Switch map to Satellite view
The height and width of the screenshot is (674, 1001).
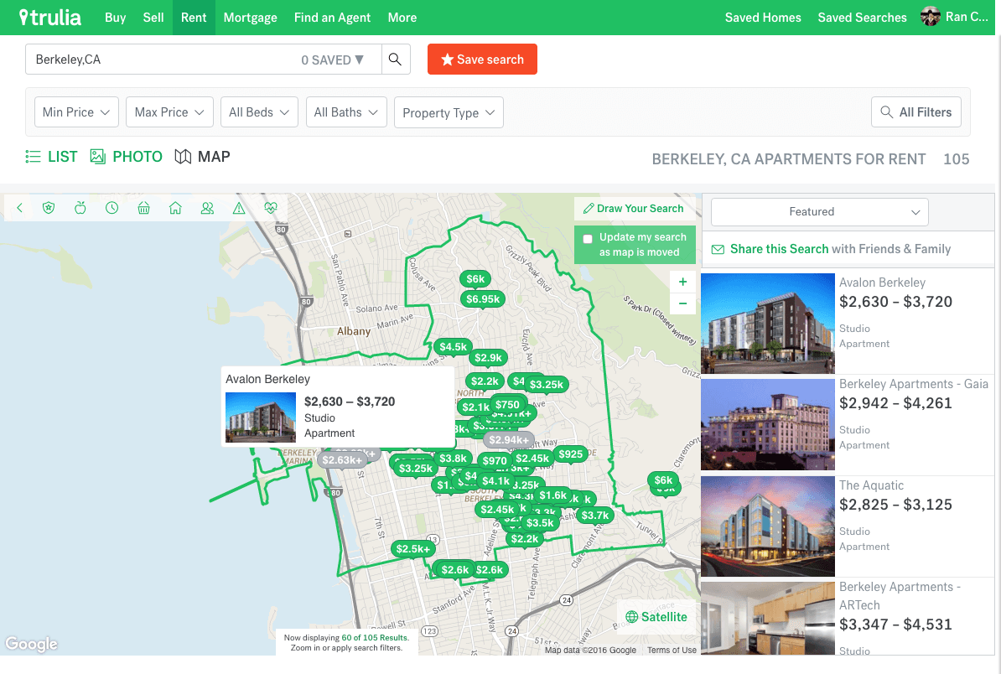pos(656,616)
